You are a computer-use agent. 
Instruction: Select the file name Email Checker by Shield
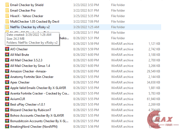27,5
